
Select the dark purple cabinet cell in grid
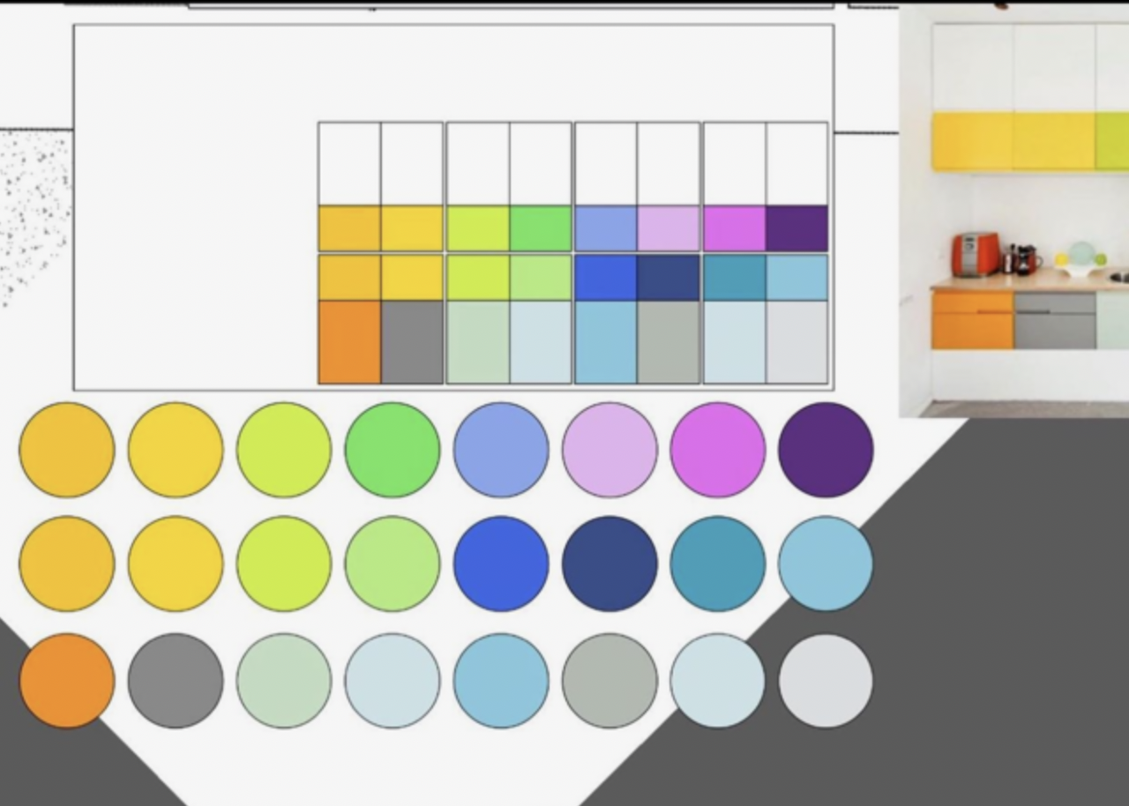coord(796,228)
